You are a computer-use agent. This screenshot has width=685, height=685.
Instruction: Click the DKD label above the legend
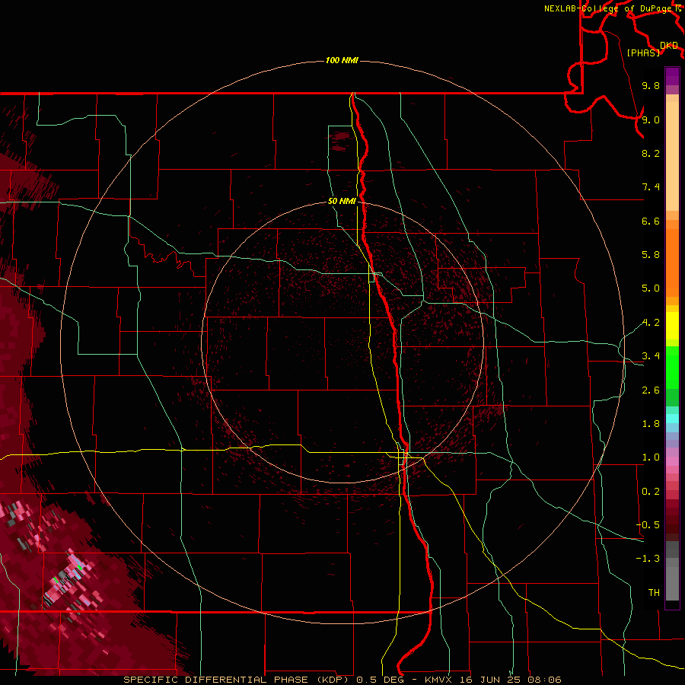[669, 45]
